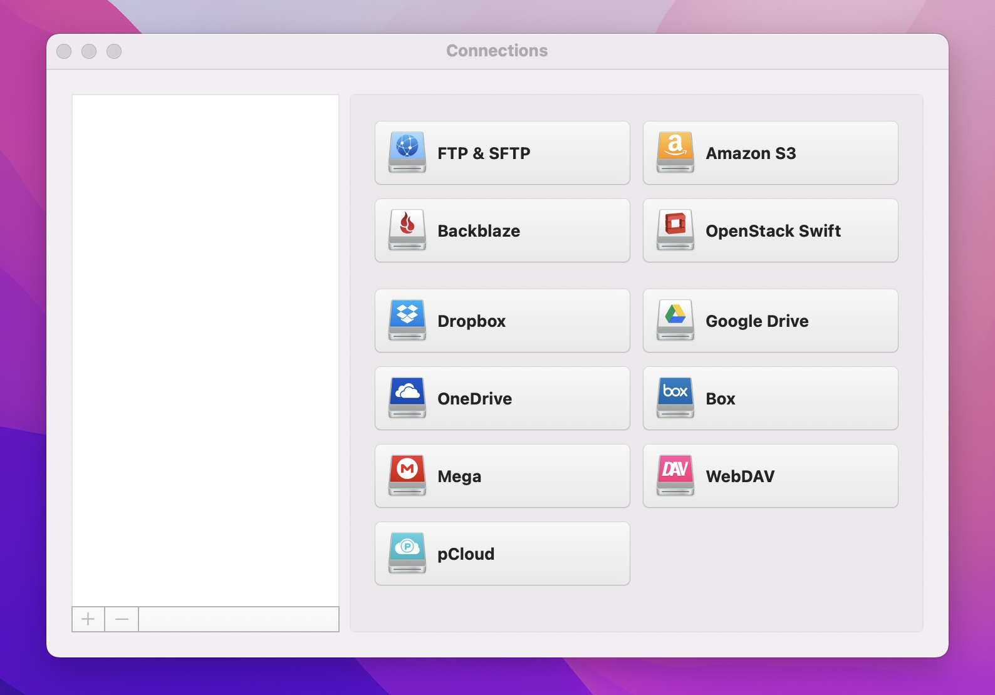Choose the FTP & SFTP label
Image resolution: width=995 pixels, height=695 pixels.
pyautogui.click(x=484, y=153)
